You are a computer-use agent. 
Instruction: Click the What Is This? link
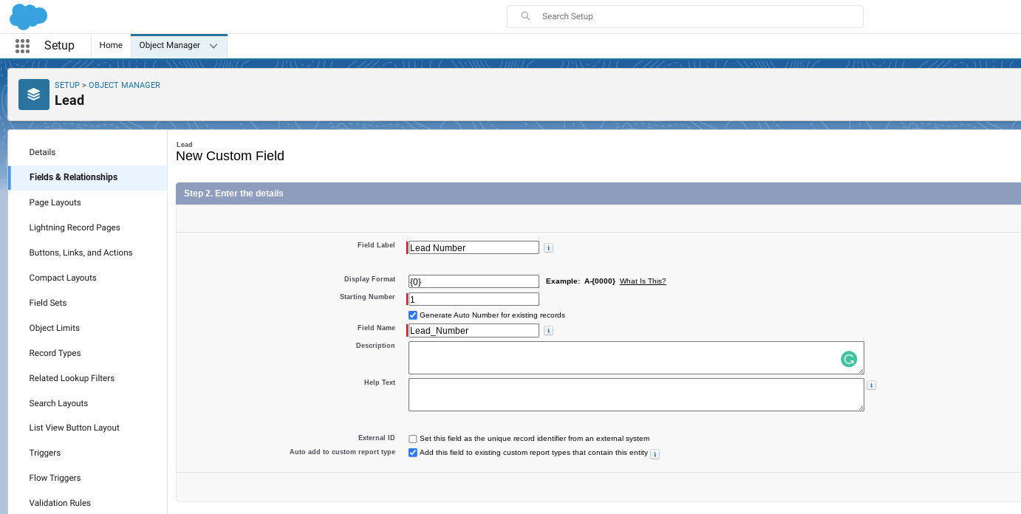(x=643, y=281)
